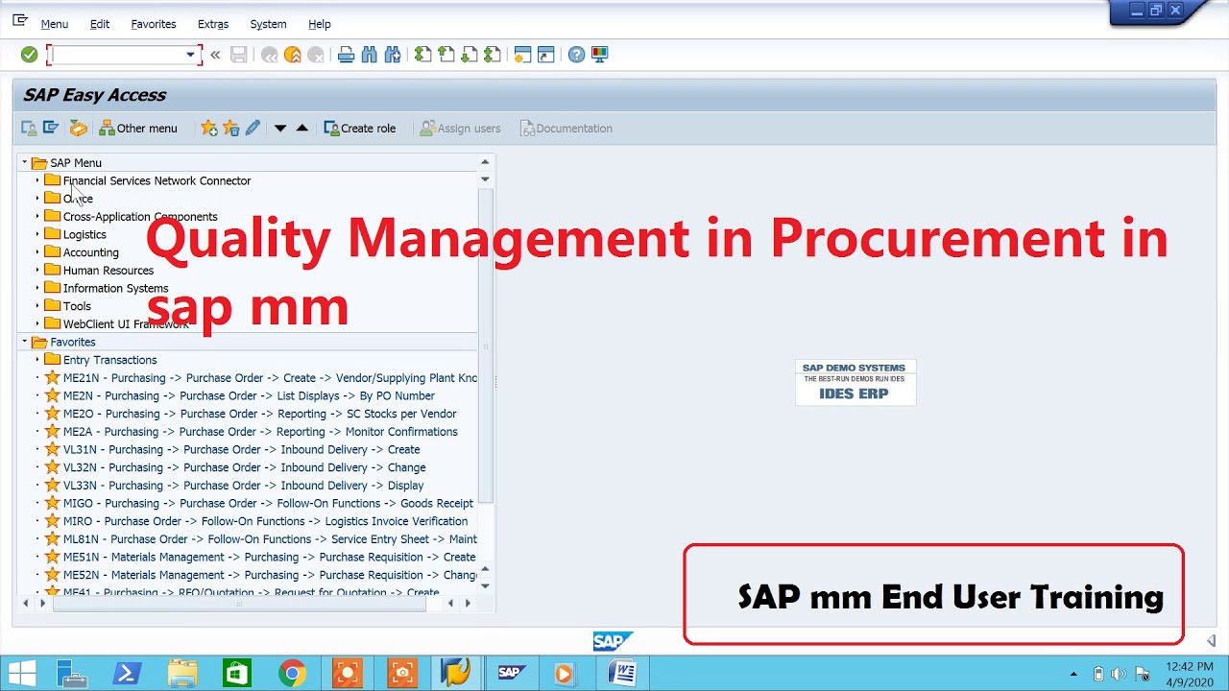Click the Assign users button
The image size is (1229, 691).
[x=461, y=128]
